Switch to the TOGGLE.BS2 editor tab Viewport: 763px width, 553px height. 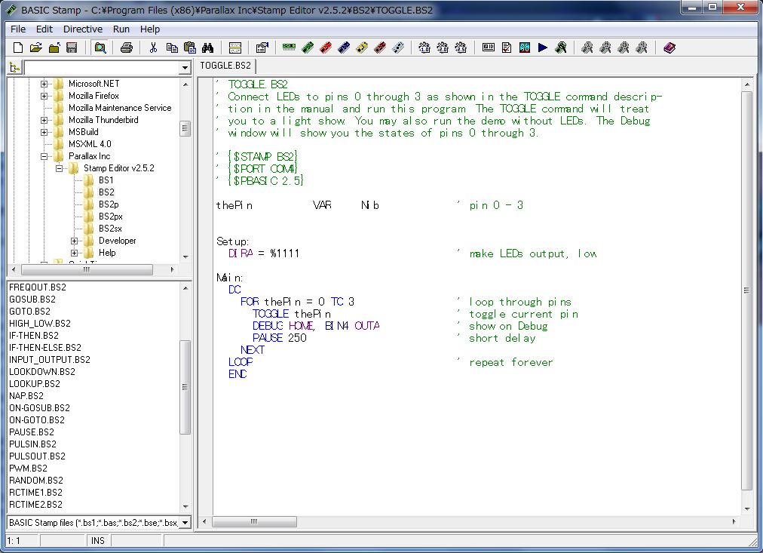225,66
